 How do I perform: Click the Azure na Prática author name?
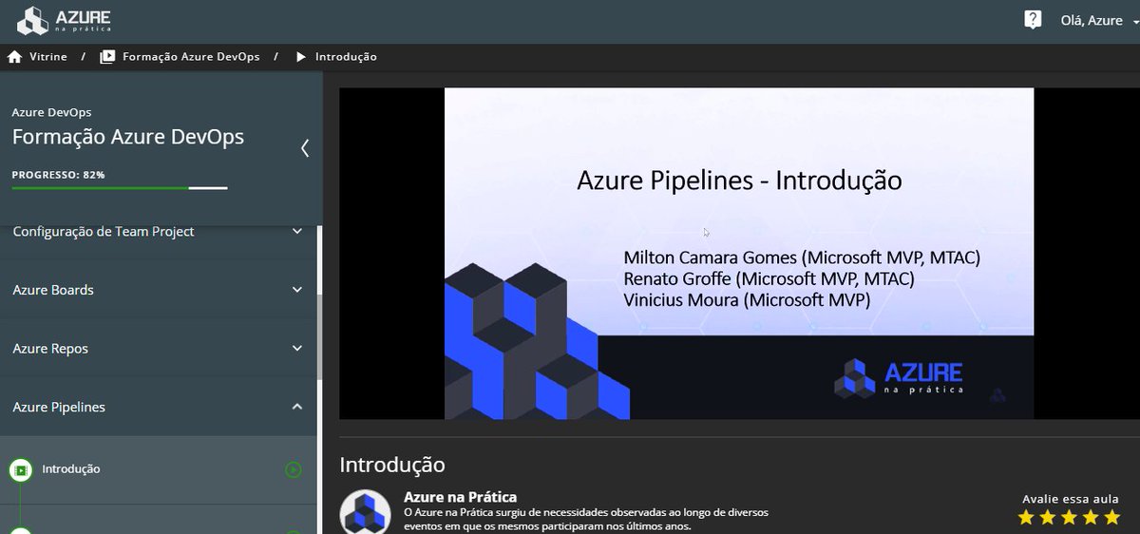click(x=460, y=497)
